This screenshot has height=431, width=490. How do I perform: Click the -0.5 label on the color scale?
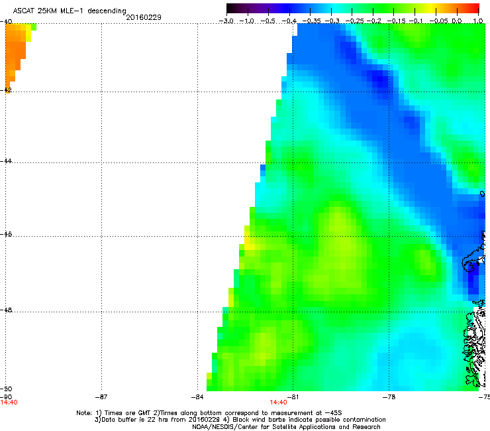268,21
